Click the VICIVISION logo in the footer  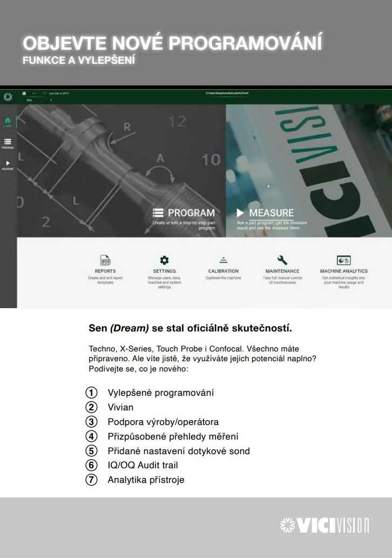tap(324, 525)
